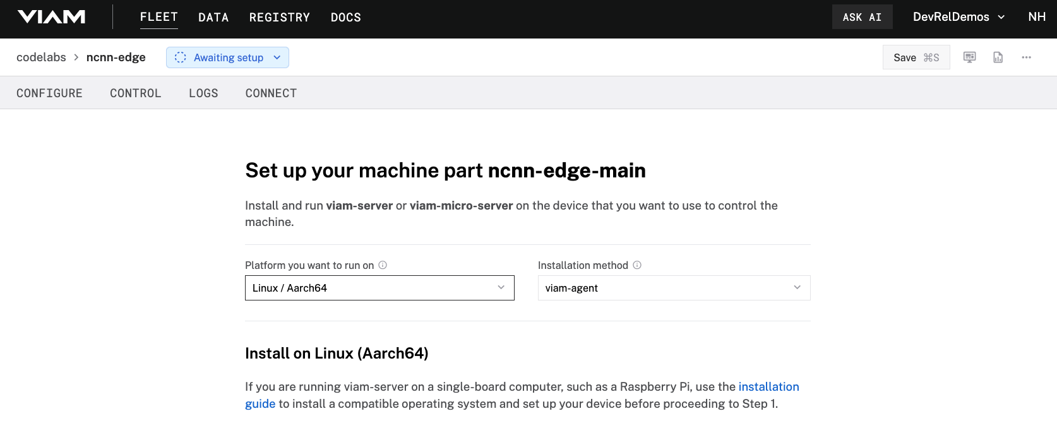1057x428 pixels.
Task: Click the Save button
Action: (916, 57)
